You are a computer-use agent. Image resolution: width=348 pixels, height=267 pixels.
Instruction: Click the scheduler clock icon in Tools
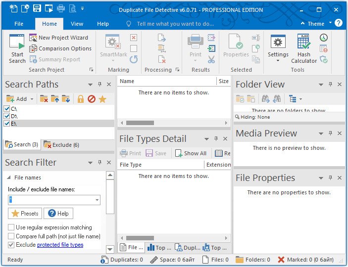pos(324,38)
